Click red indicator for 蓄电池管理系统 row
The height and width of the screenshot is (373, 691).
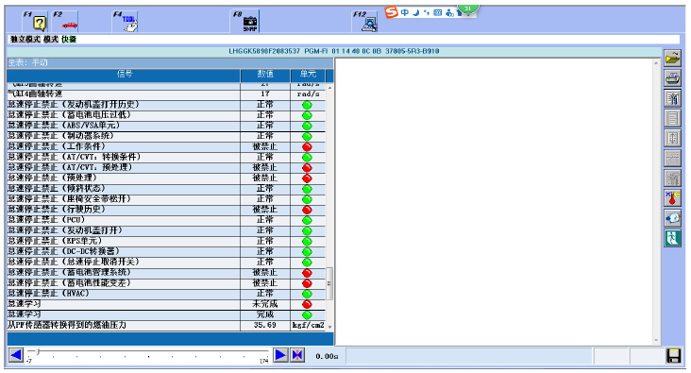pyautogui.click(x=307, y=273)
